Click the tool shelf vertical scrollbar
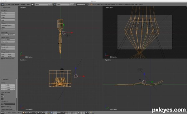 17,88
